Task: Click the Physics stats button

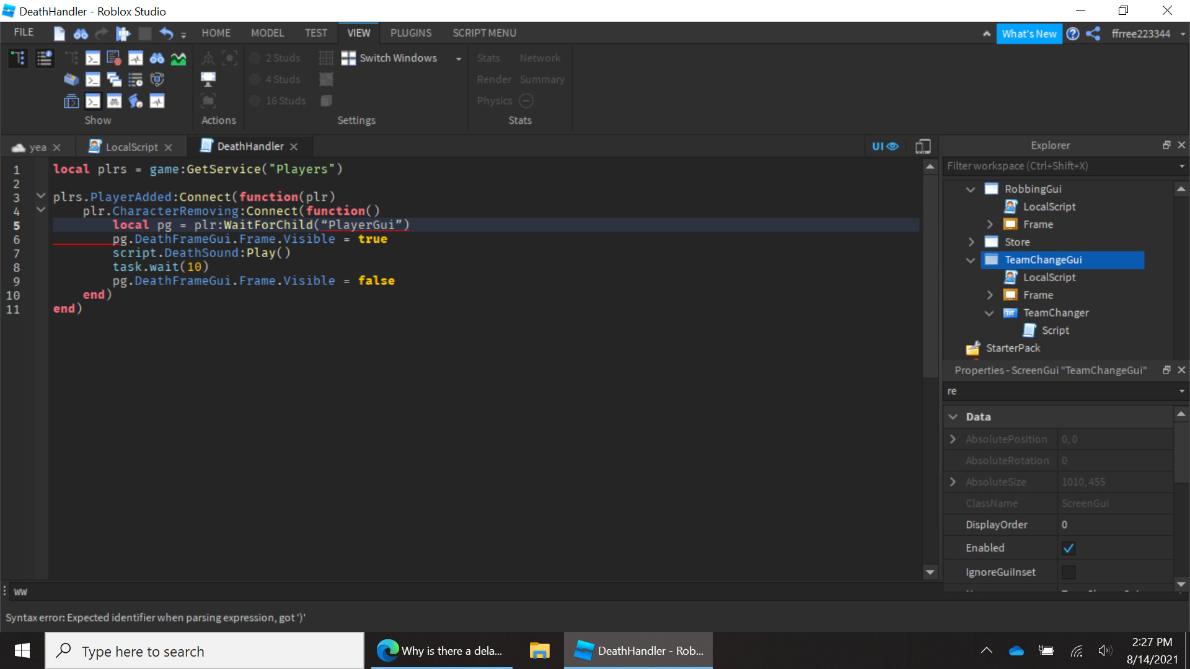Action: (x=494, y=100)
